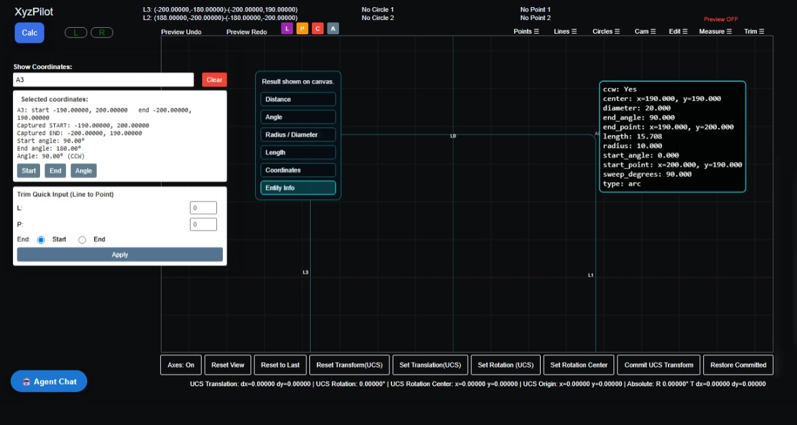This screenshot has width=797, height=425.
Task: Click "No Circle 1" status text
Action: click(x=378, y=10)
